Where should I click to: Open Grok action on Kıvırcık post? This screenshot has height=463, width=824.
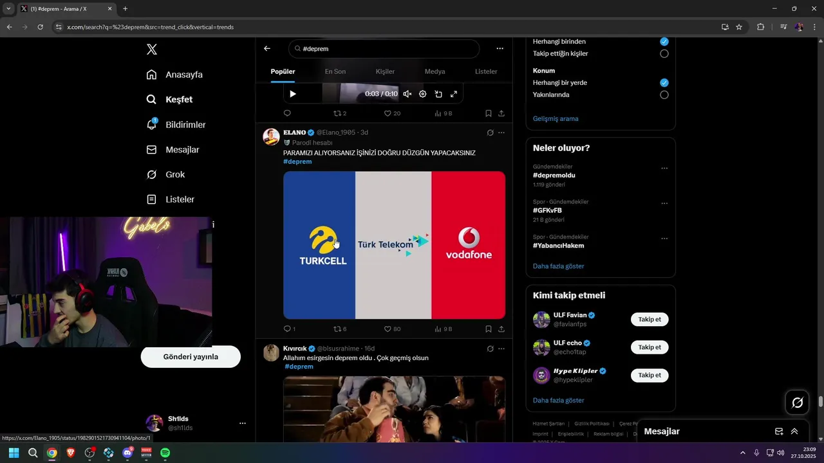(490, 349)
